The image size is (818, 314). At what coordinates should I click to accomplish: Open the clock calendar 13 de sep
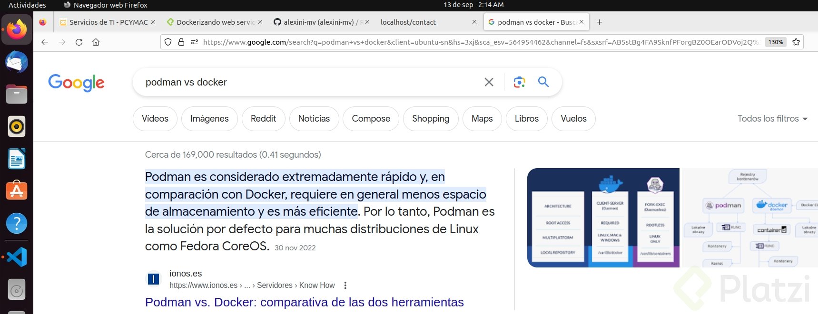pos(473,5)
